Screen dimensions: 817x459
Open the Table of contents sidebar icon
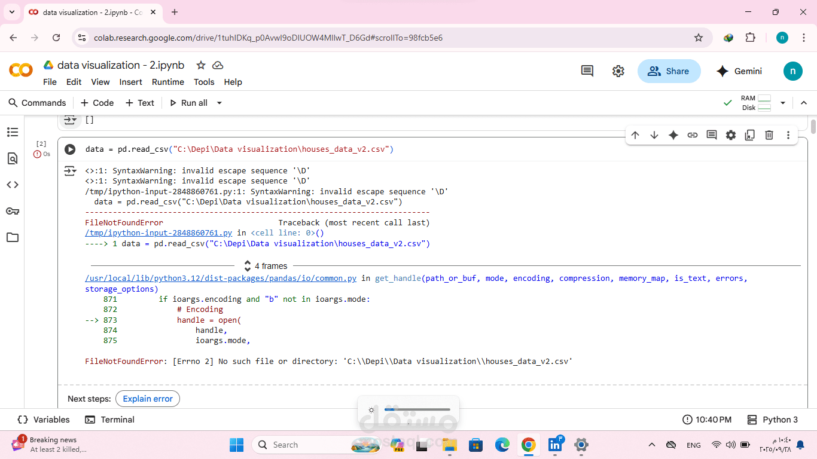pos(13,132)
